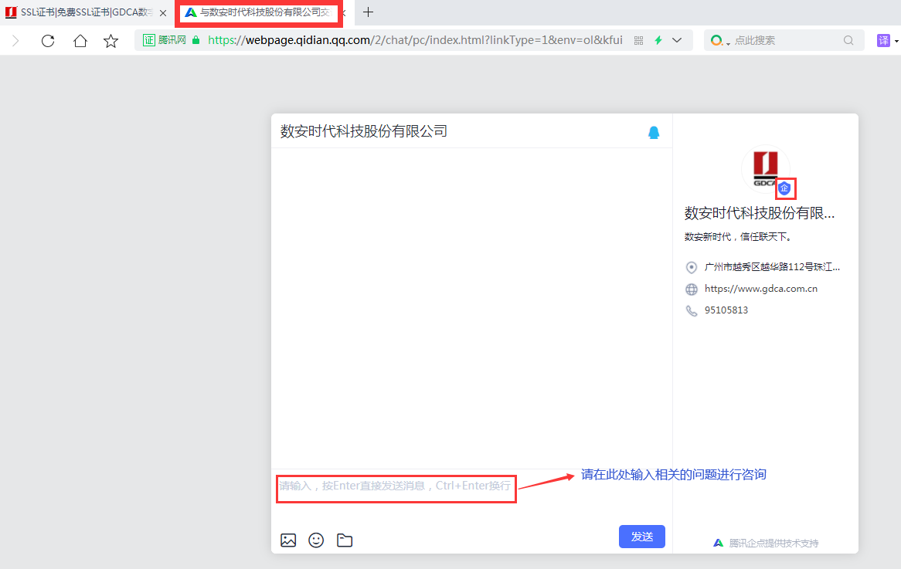The image size is (901, 569).
Task: Open QR code icon in address bar
Action: [638, 40]
